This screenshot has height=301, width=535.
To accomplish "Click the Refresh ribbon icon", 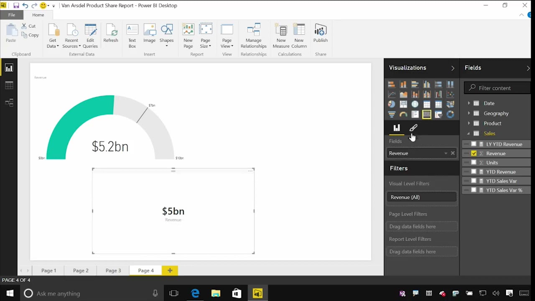I will coord(110,33).
